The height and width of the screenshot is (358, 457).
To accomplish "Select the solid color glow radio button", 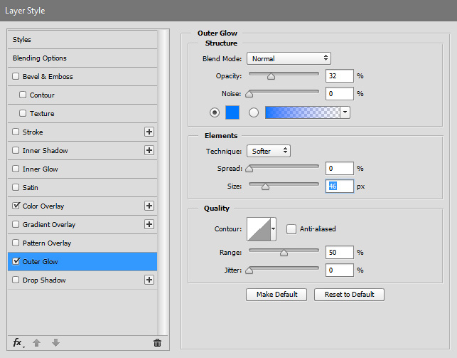I will 215,112.
